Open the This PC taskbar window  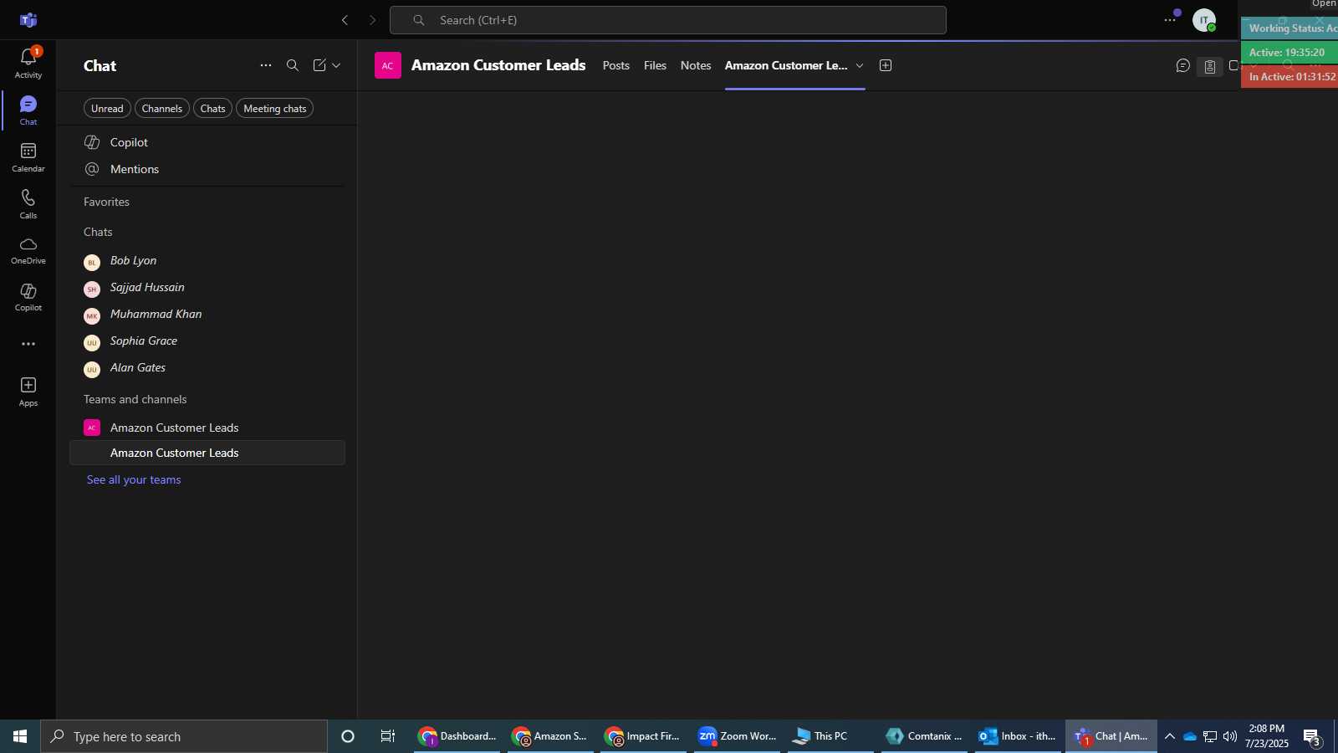click(831, 736)
